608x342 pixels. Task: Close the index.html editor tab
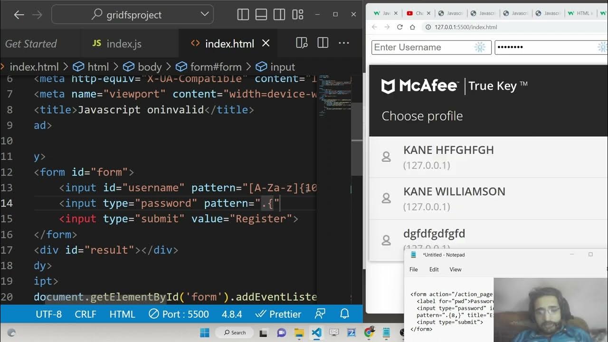266,44
